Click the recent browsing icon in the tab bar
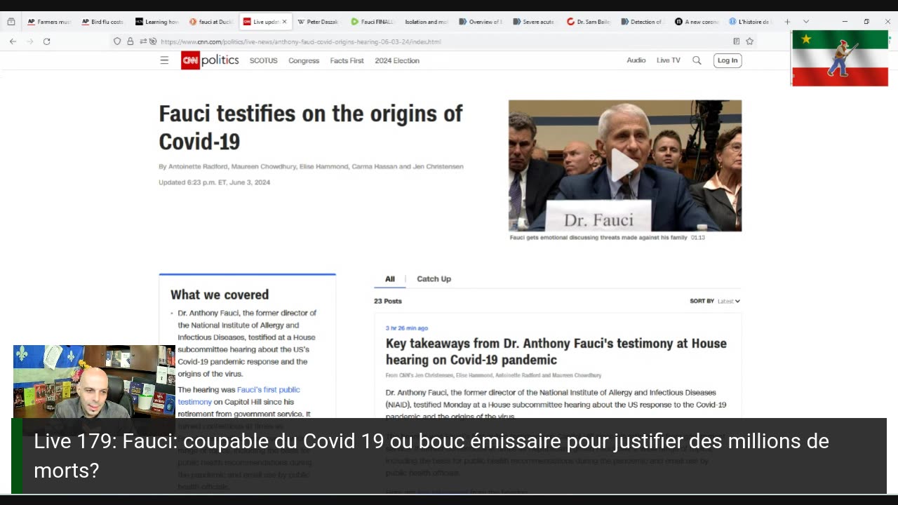898x505 pixels. (11, 22)
